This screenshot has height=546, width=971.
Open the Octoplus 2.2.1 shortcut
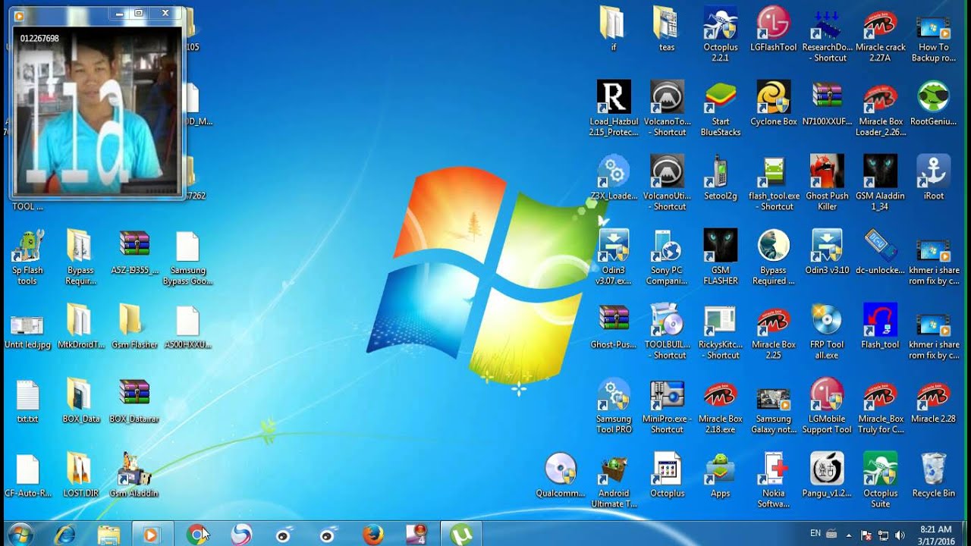(x=720, y=34)
